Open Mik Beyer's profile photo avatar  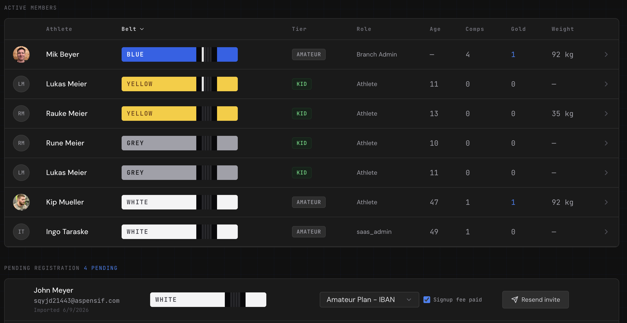(x=21, y=54)
